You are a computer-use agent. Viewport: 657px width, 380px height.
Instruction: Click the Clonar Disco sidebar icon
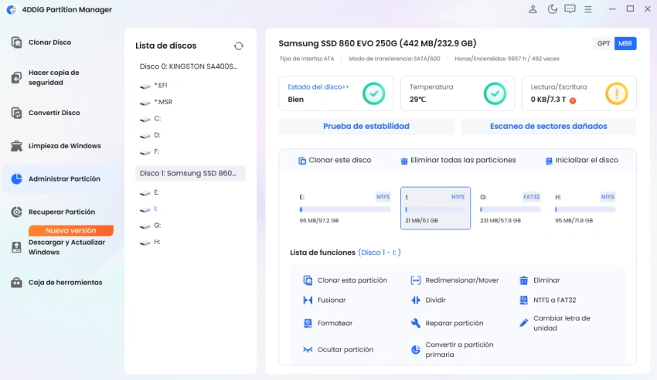coord(16,42)
